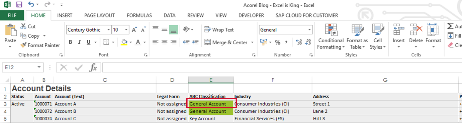Toggle underline formatting
462x123 pixels.
pyautogui.click(x=89, y=42)
